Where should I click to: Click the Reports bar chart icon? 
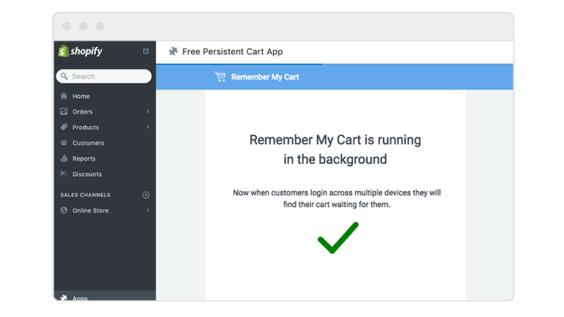pyautogui.click(x=64, y=158)
